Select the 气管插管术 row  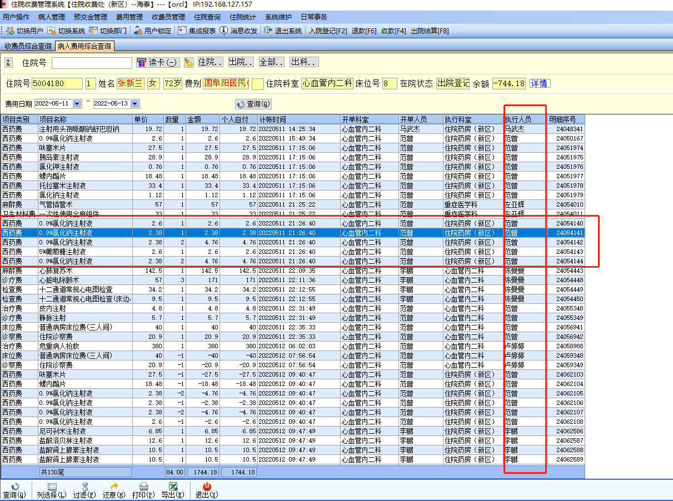[x=292, y=204]
